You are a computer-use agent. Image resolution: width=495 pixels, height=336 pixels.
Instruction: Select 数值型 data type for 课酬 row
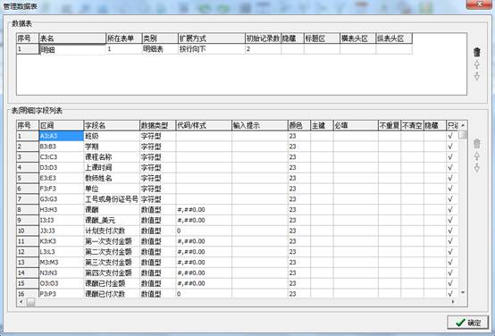coord(157,210)
